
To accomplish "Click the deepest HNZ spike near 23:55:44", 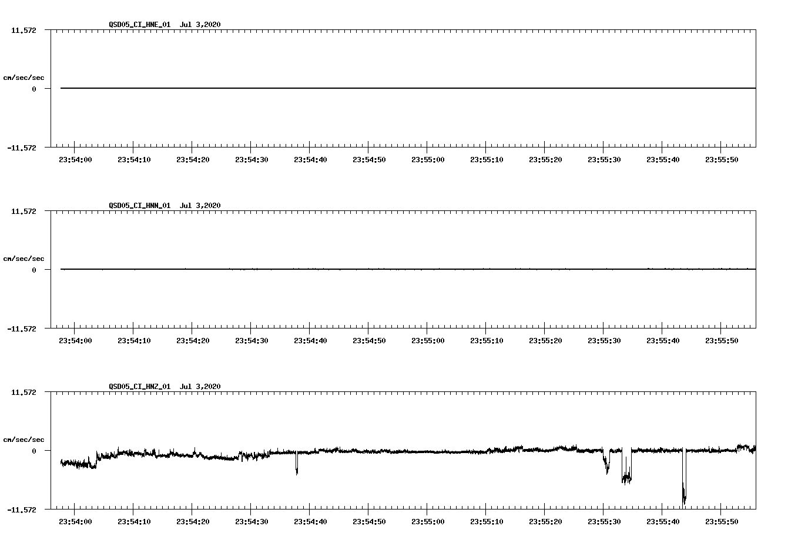I will [x=684, y=477].
